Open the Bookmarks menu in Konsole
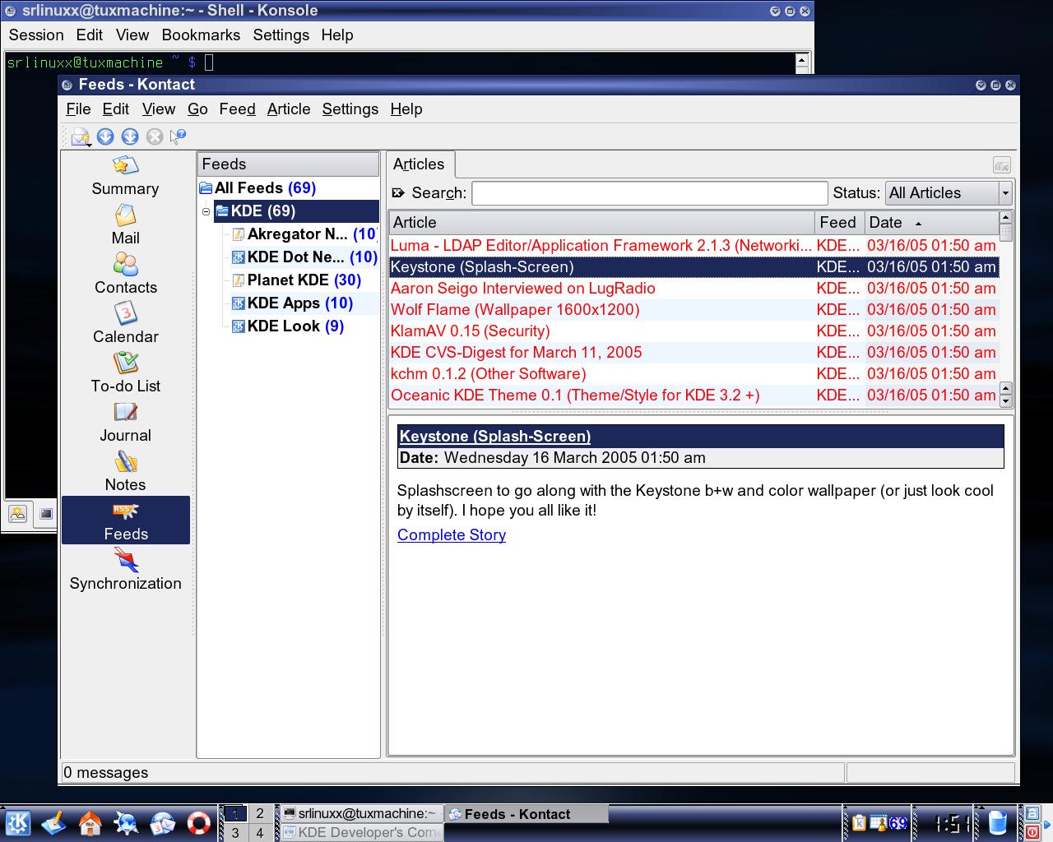This screenshot has width=1053, height=842. click(201, 35)
